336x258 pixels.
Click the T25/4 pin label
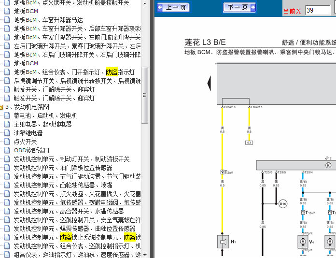click(x=308, y=172)
